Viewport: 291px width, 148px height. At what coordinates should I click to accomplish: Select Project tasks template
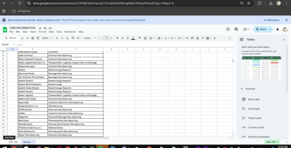tap(254, 118)
